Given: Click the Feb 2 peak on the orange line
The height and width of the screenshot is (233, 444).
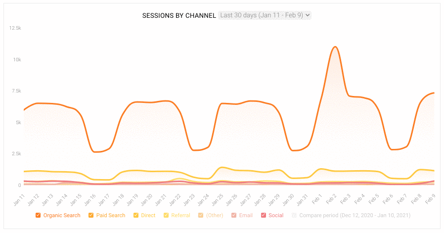Looking at the screenshot, I should click(x=335, y=47).
